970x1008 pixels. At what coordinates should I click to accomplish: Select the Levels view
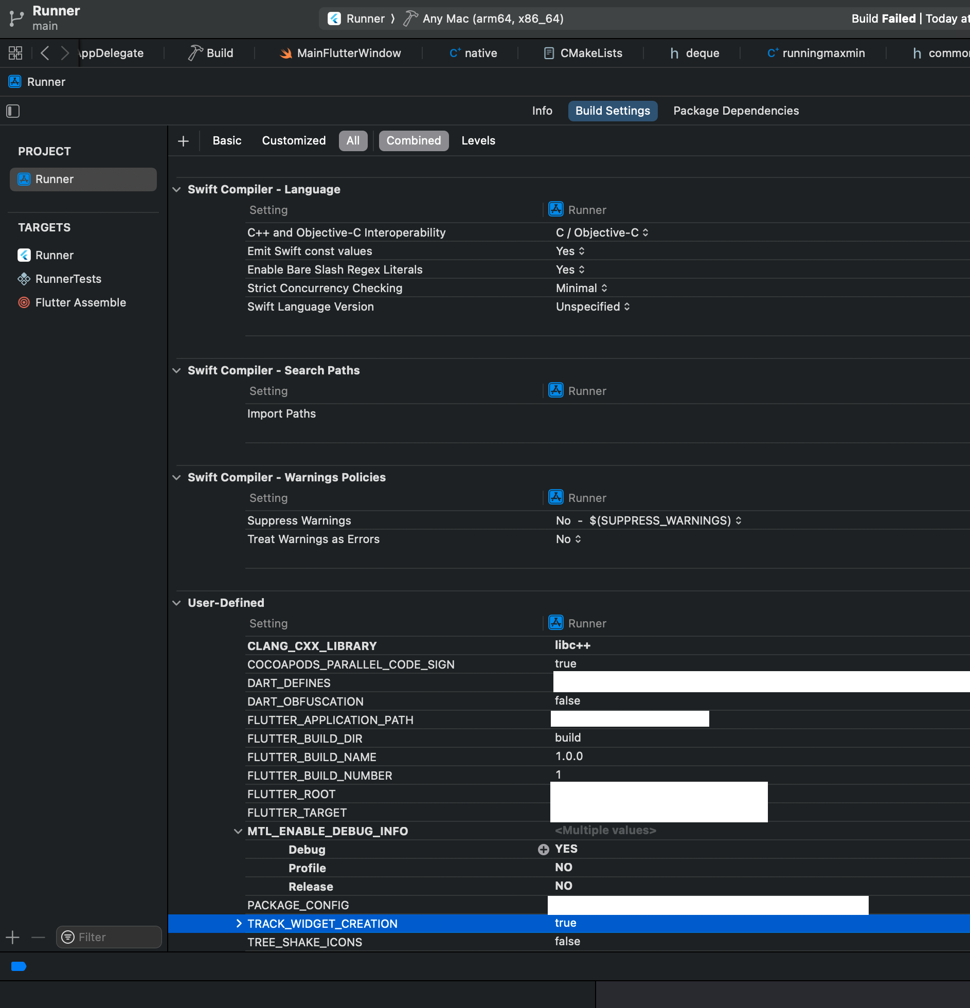[x=478, y=141]
